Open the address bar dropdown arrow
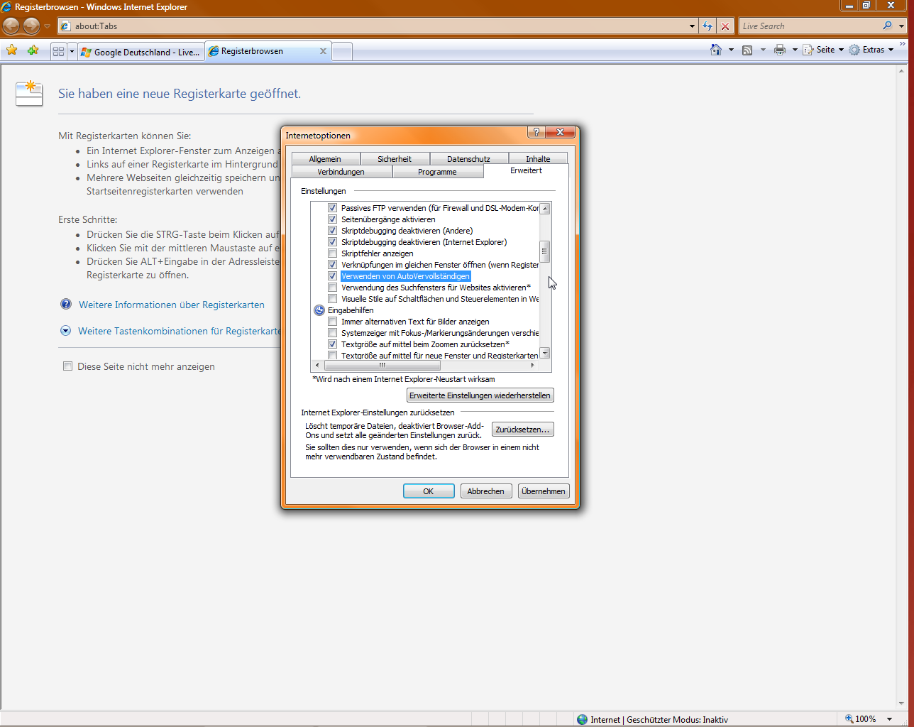 pos(693,26)
